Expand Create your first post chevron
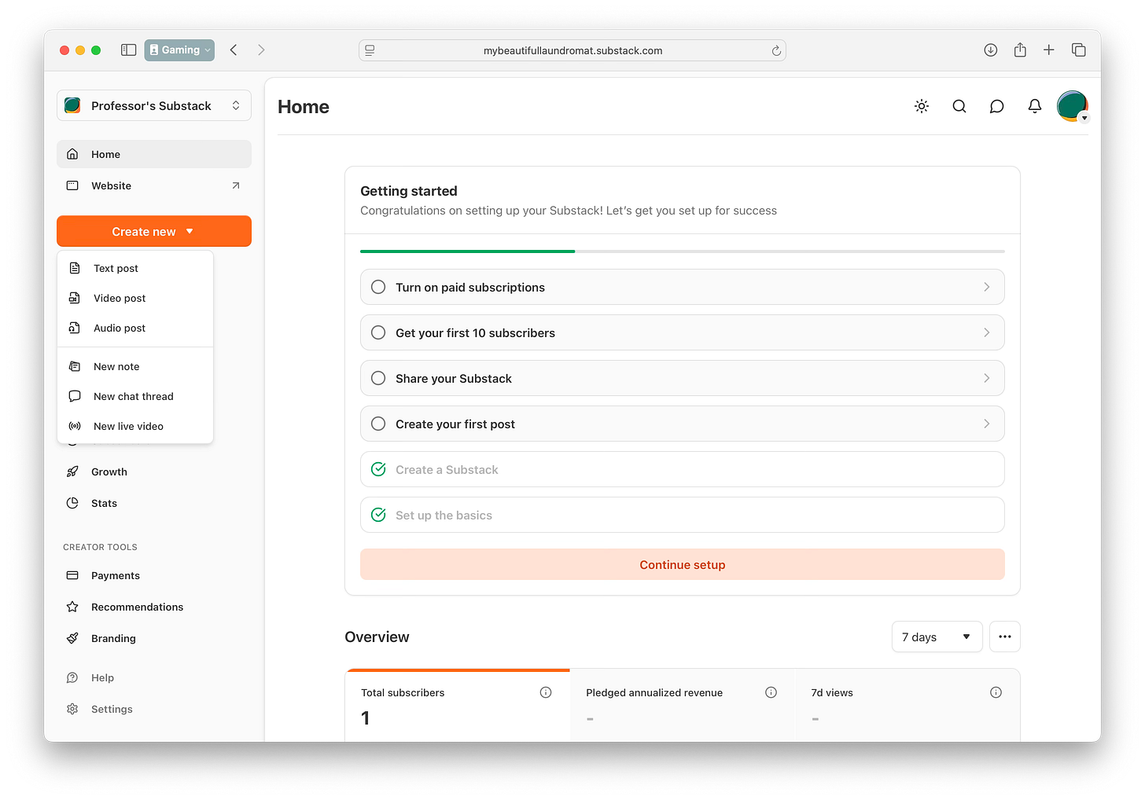1145x800 pixels. tap(987, 424)
